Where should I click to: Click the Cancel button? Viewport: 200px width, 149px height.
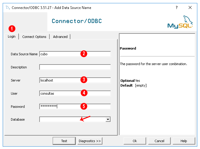click(159, 141)
